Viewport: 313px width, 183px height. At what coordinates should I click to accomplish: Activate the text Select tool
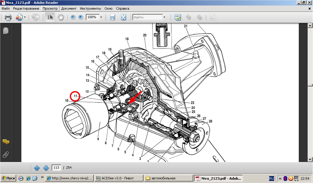[50, 17]
